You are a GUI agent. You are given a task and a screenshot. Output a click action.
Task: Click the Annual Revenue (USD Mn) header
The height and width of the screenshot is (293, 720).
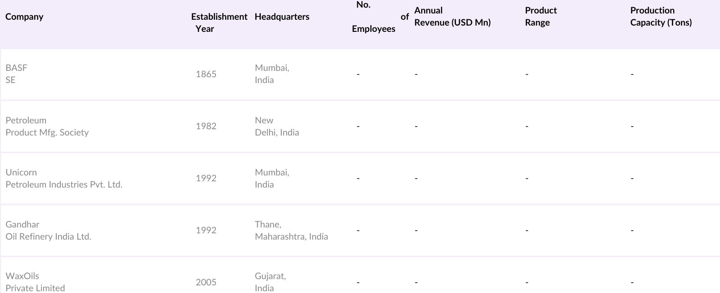452,17
